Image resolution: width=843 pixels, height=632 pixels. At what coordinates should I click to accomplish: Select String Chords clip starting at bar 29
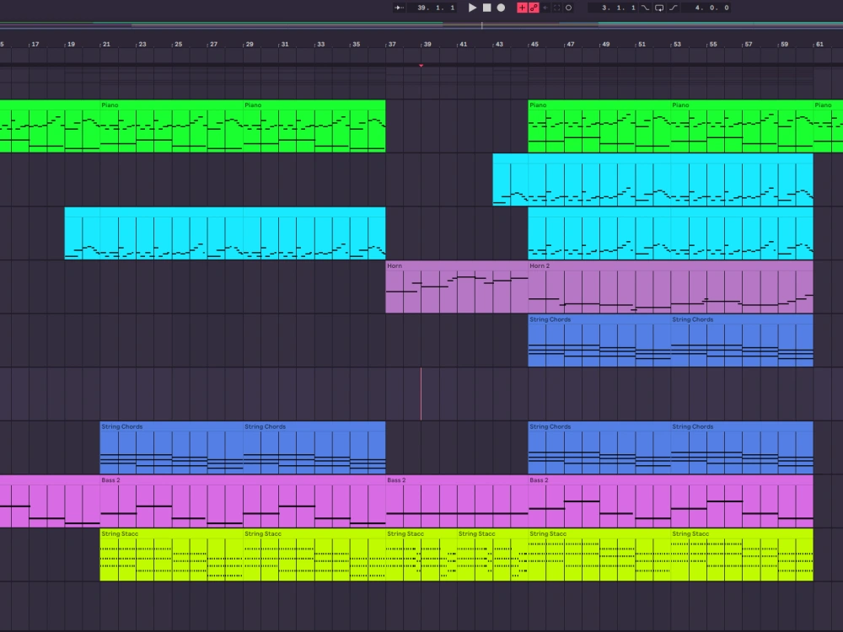click(314, 447)
